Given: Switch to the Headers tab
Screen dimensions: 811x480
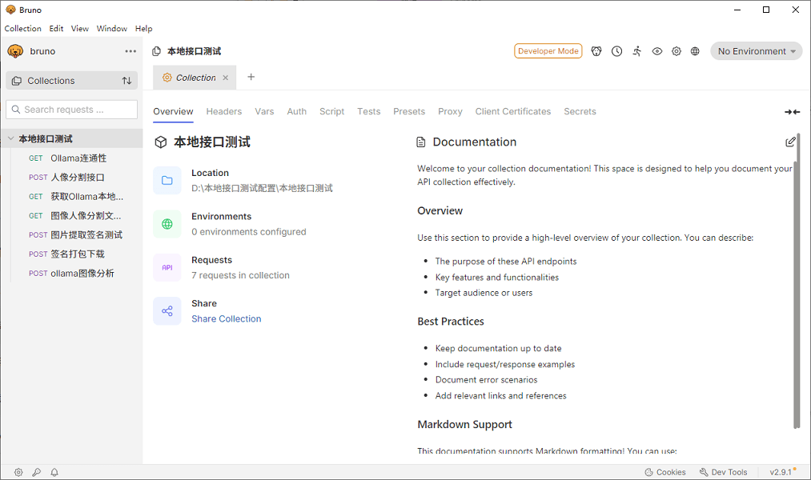Looking at the screenshot, I should [x=224, y=112].
